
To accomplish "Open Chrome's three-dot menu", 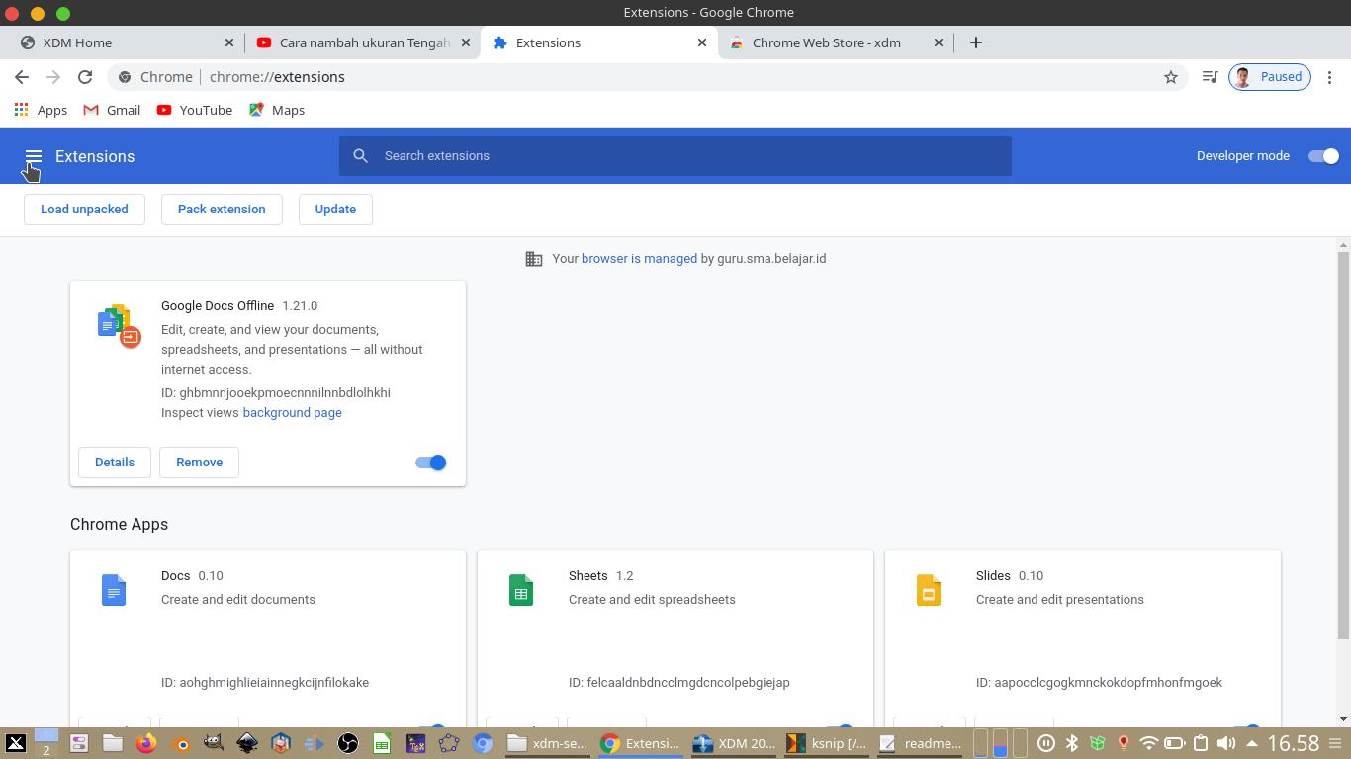I will pos(1330,77).
